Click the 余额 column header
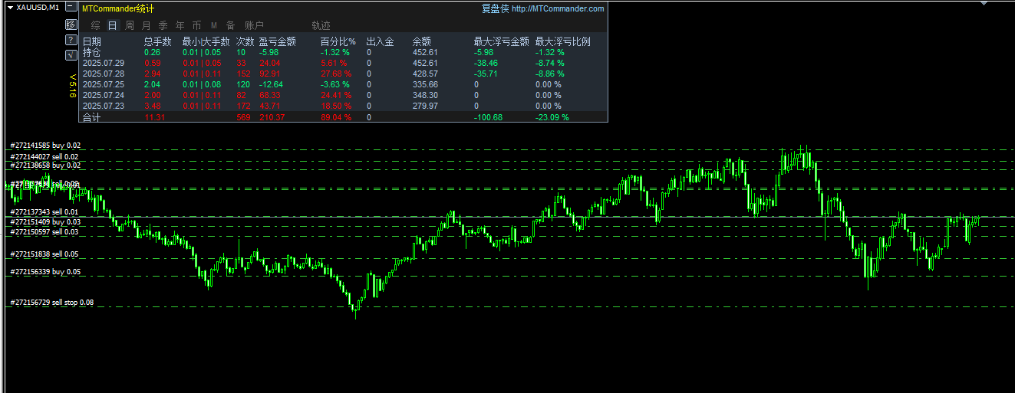Viewport: 1015px width, 393px height. [422, 41]
